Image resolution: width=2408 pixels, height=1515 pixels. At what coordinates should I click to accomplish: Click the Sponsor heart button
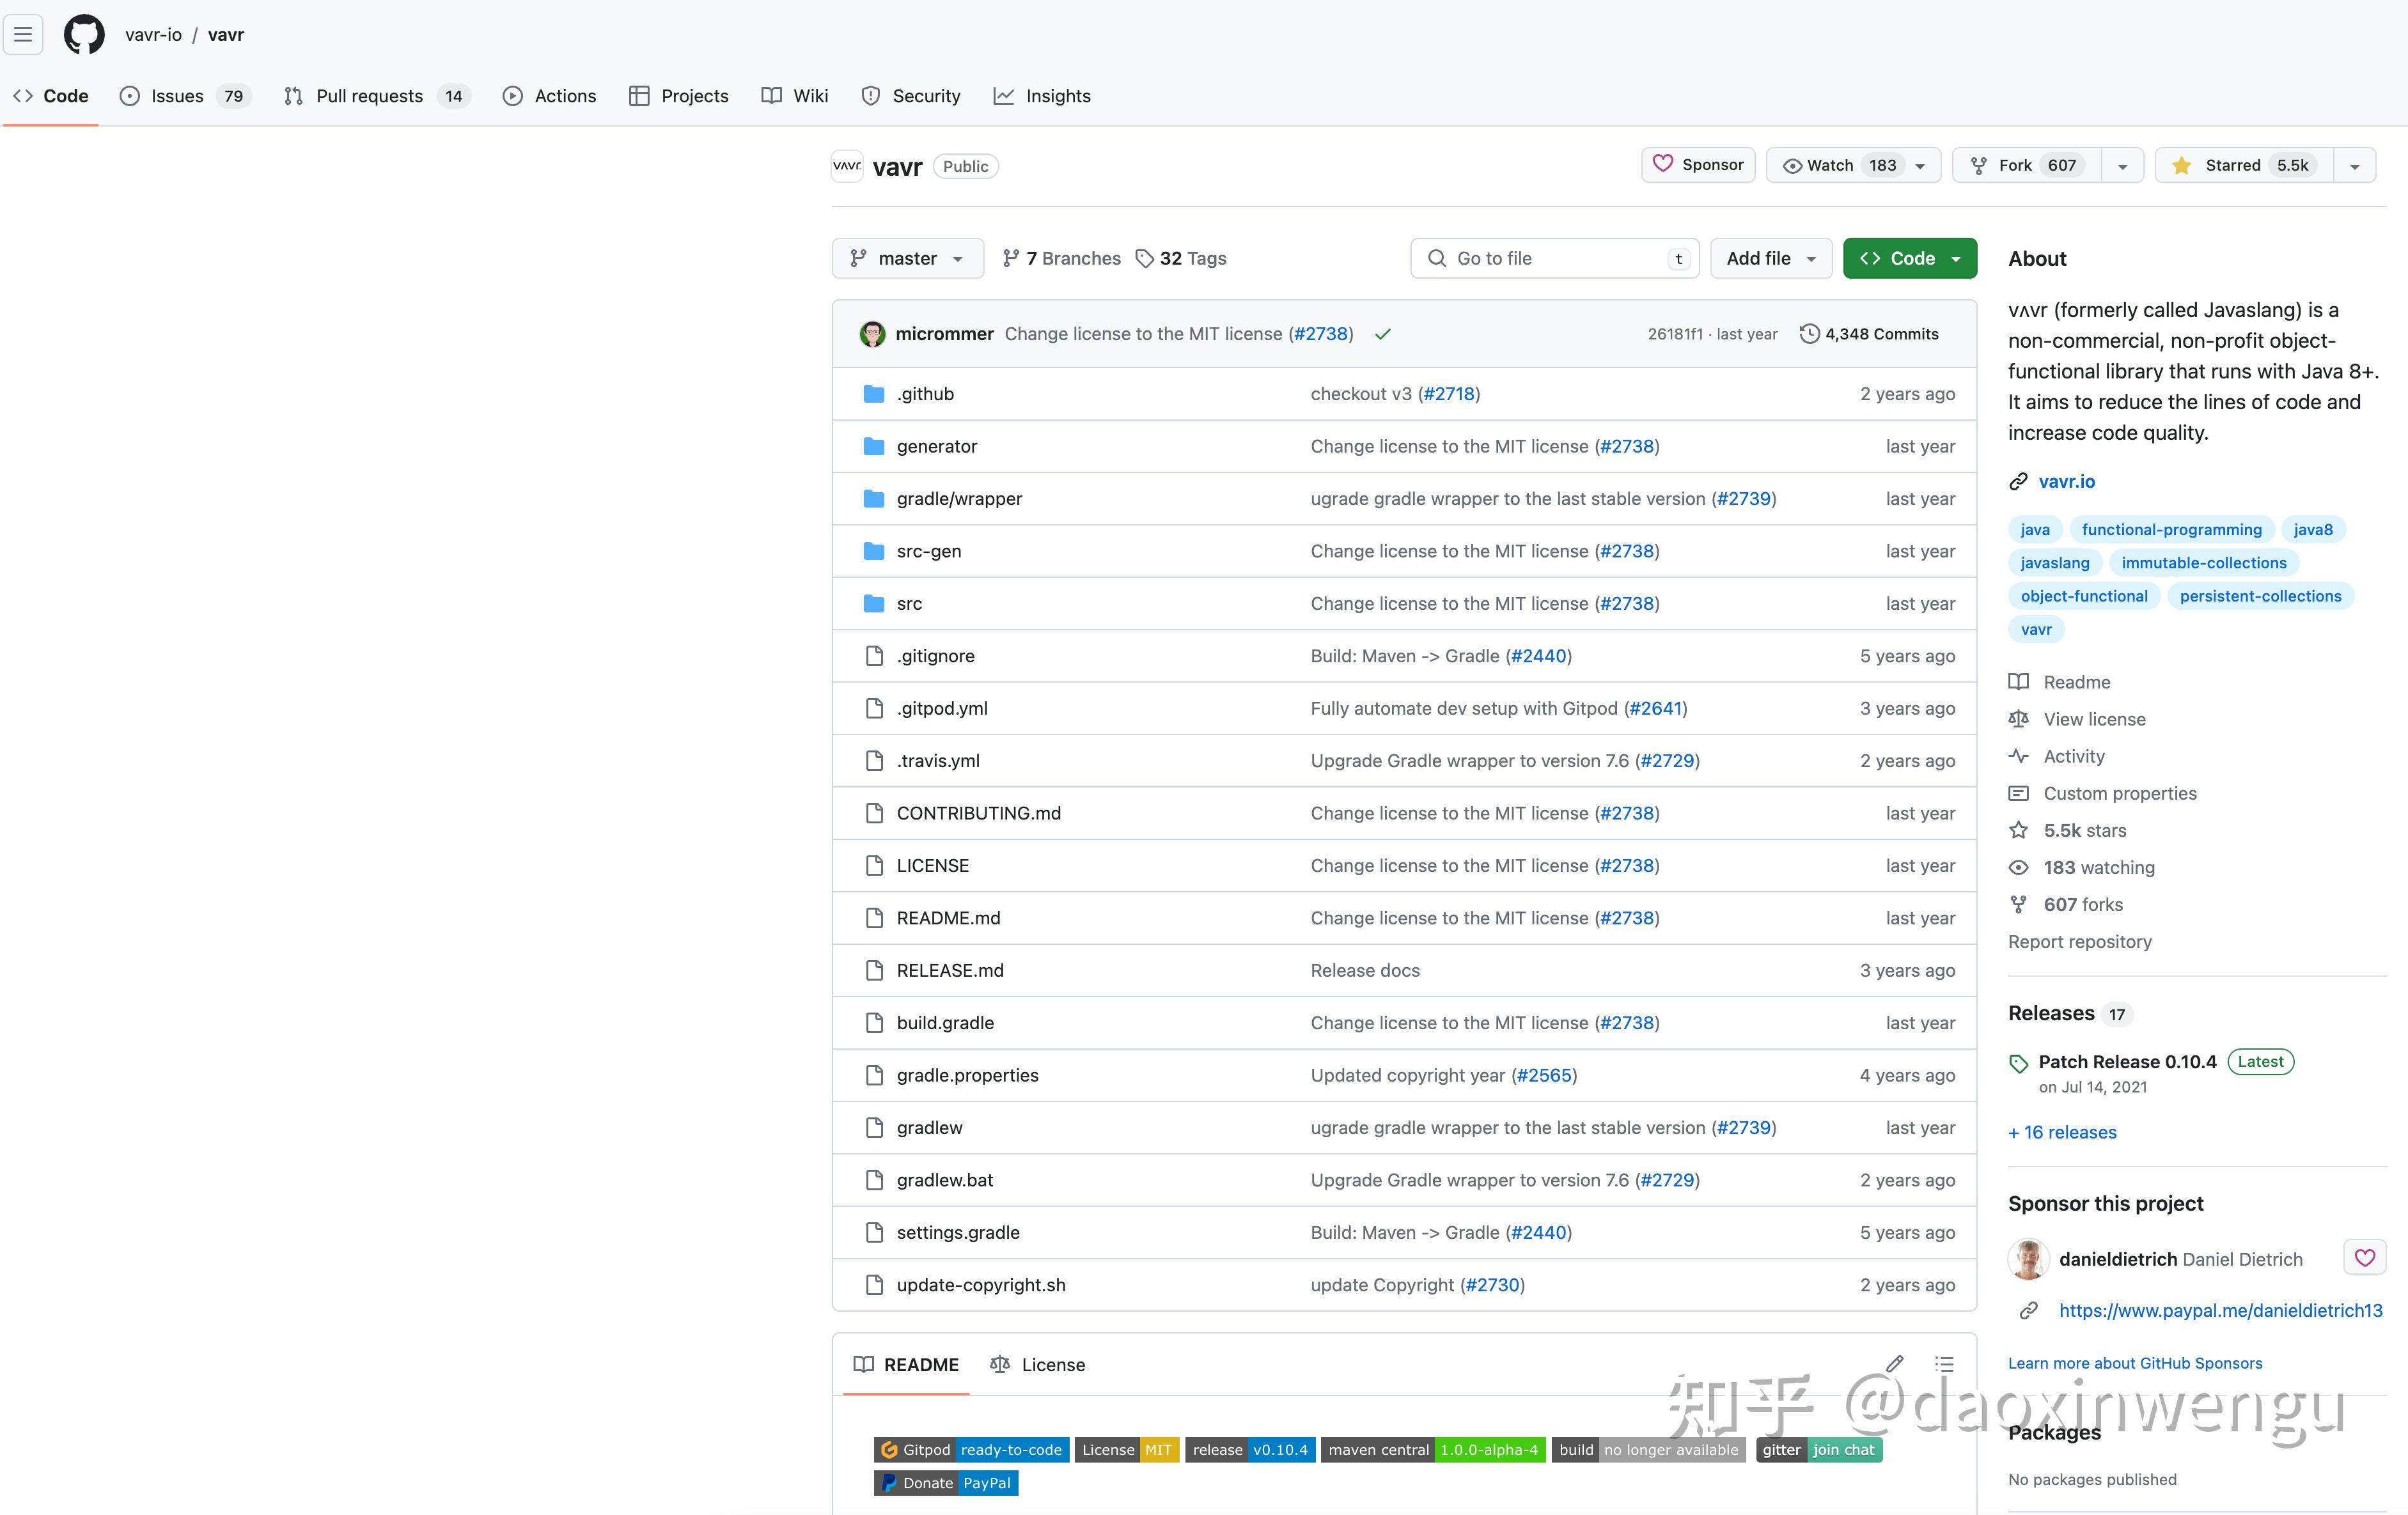coord(1698,165)
